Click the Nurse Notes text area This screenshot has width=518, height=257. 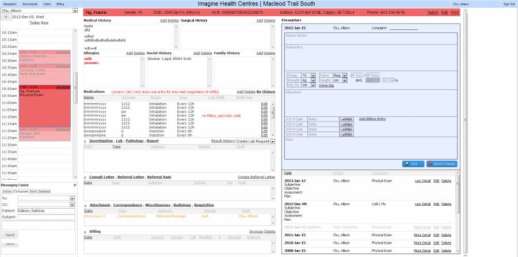371,38
